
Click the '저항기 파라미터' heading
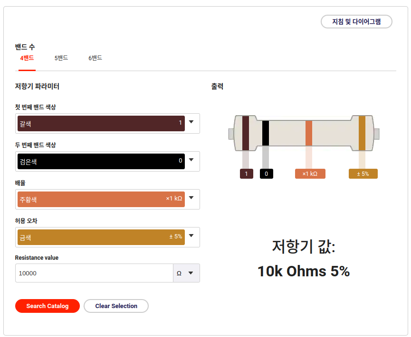tap(37, 86)
